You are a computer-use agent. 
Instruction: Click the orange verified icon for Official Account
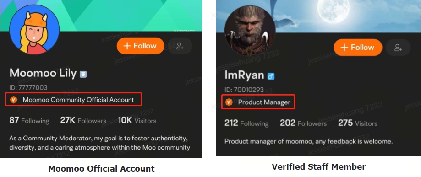pyautogui.click(x=13, y=100)
